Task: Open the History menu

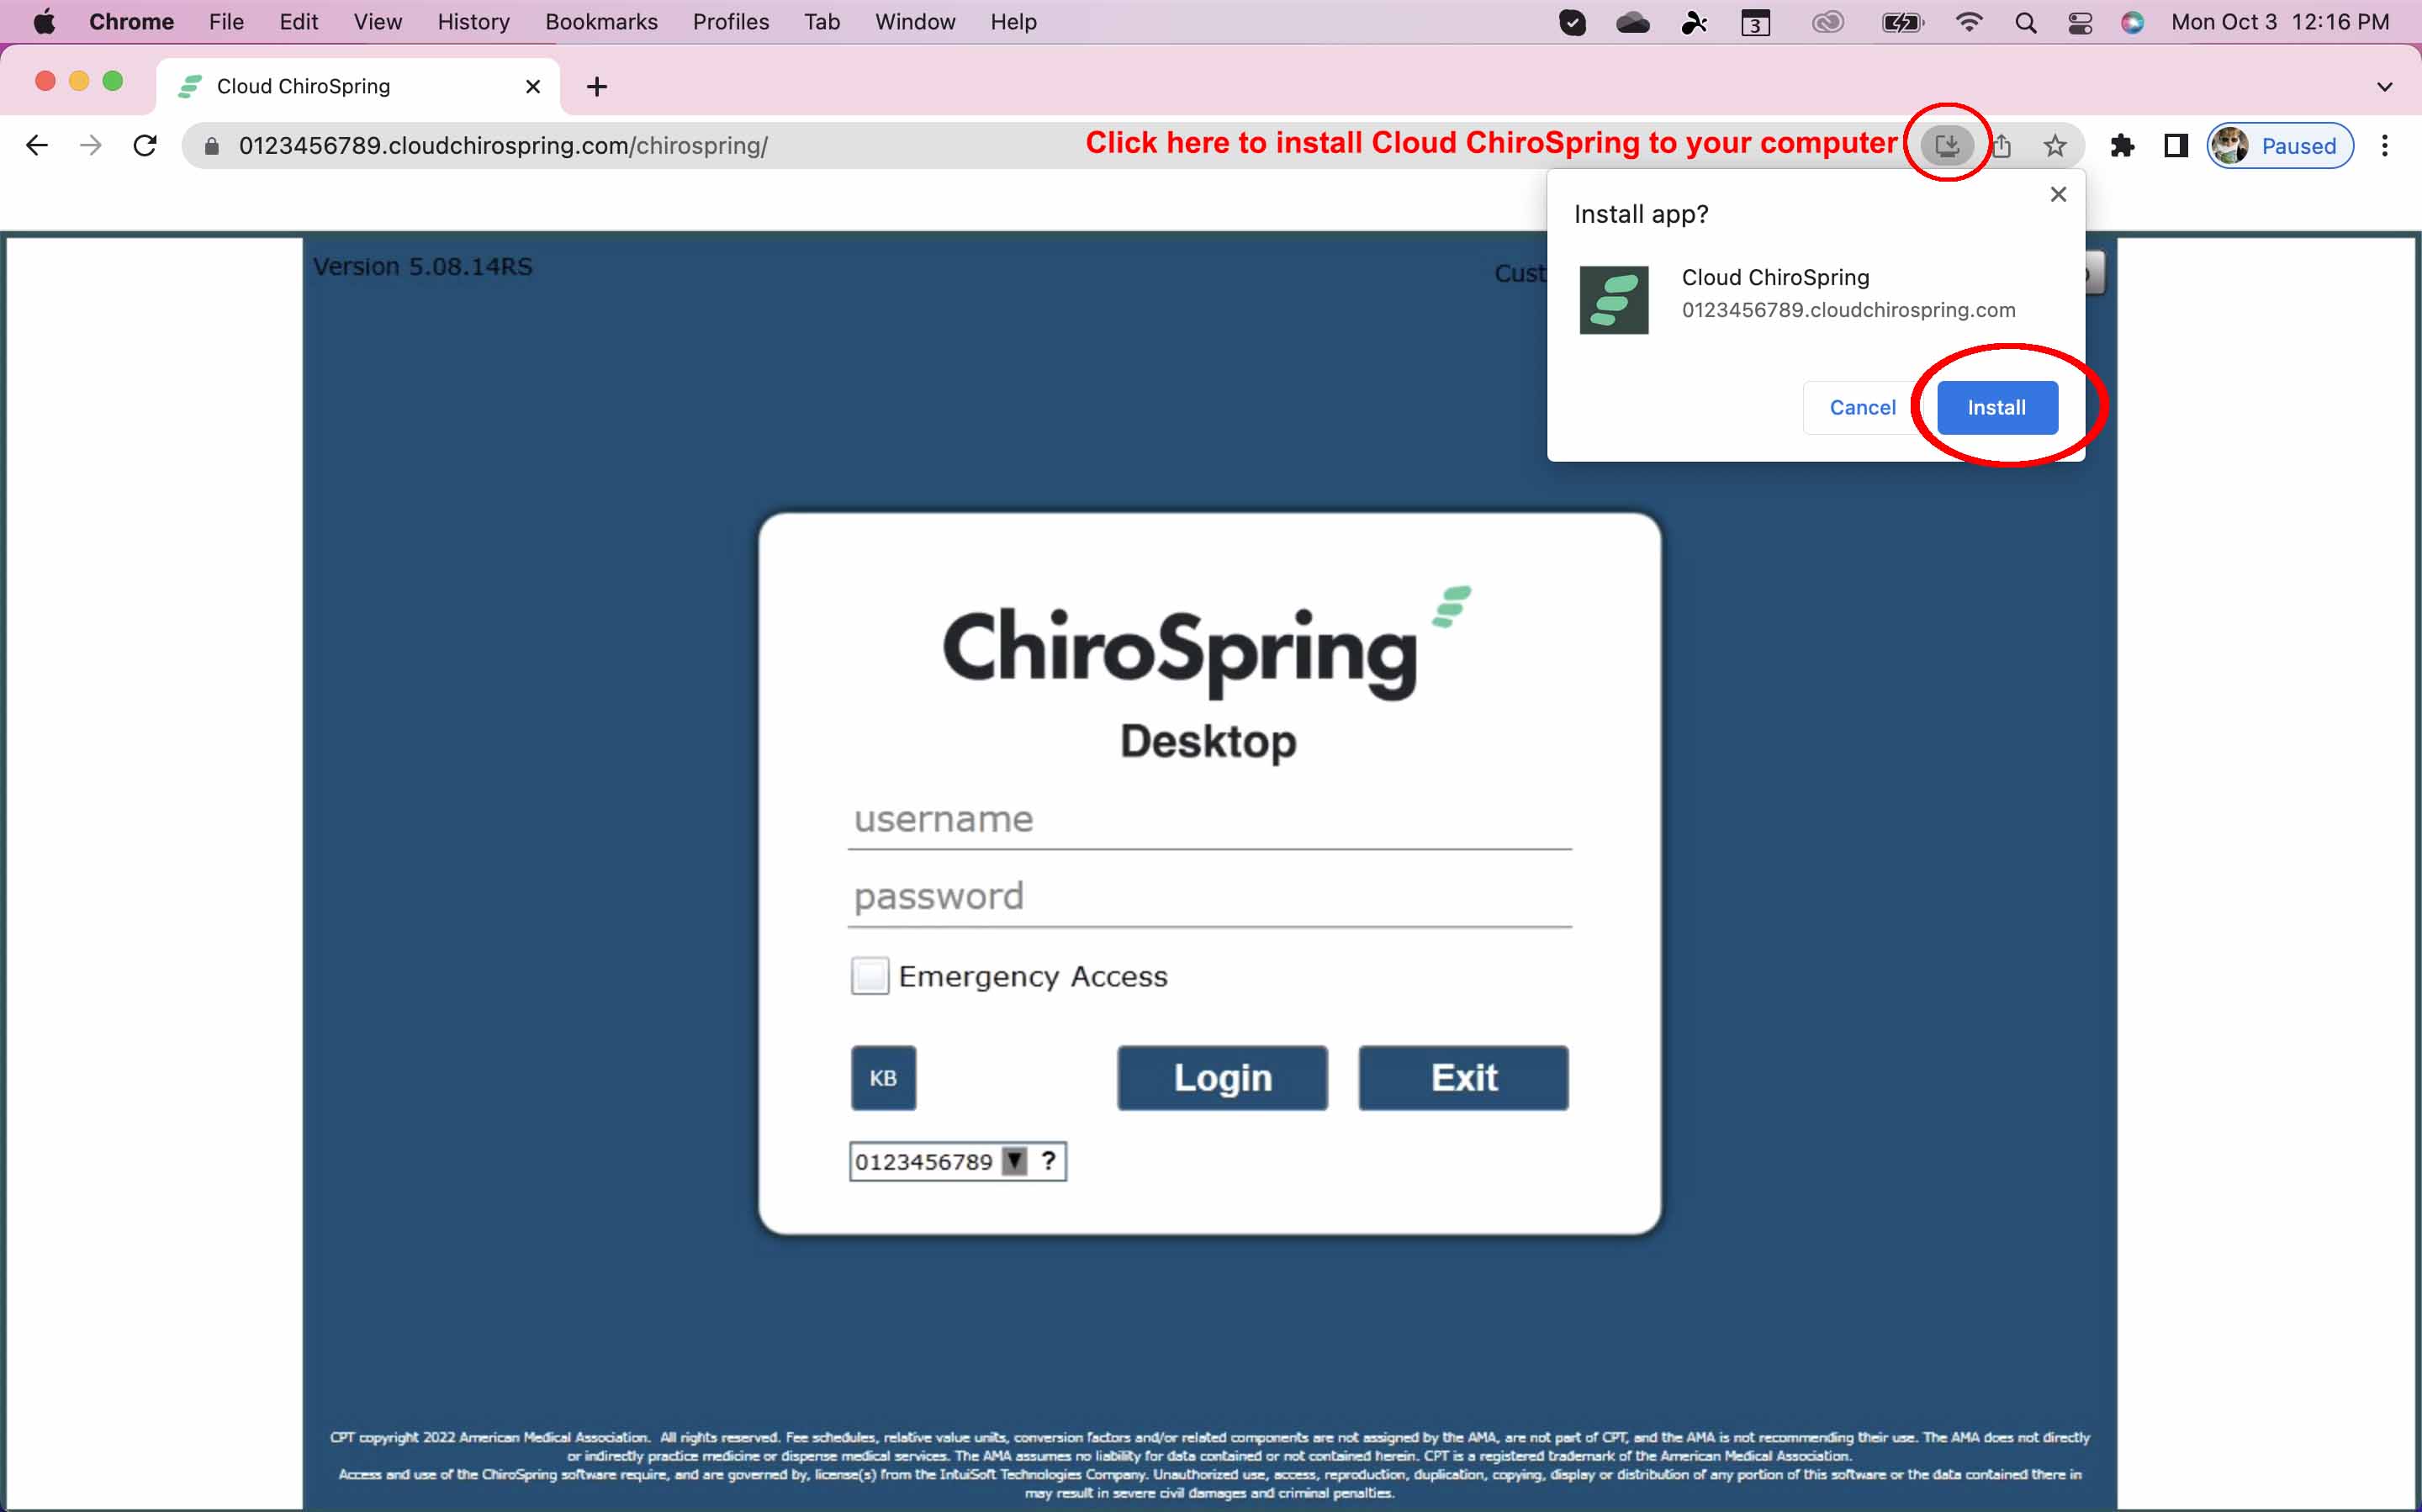Action: coord(473,22)
